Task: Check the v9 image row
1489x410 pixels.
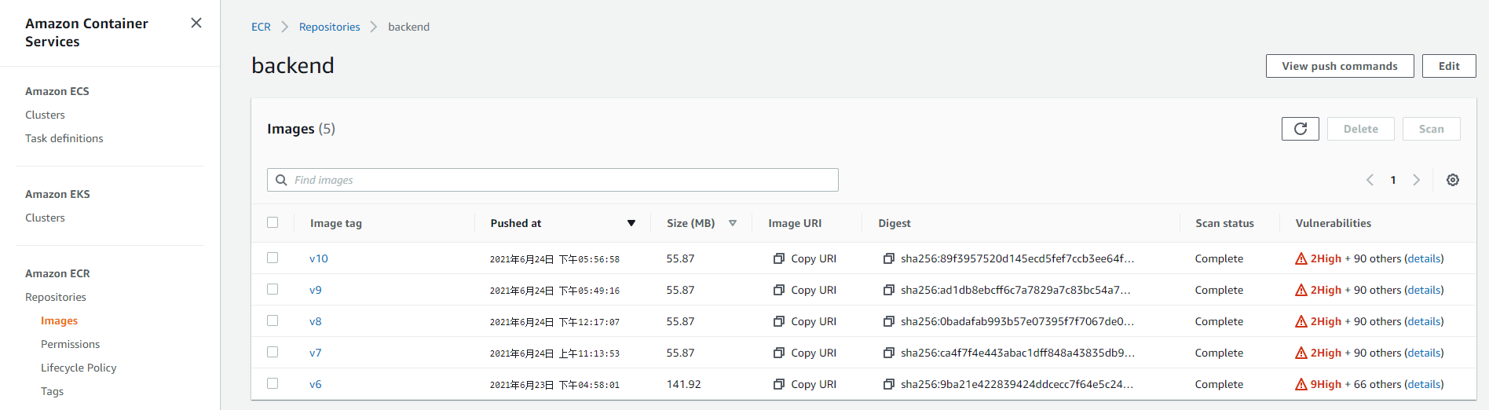Action: 273,289
